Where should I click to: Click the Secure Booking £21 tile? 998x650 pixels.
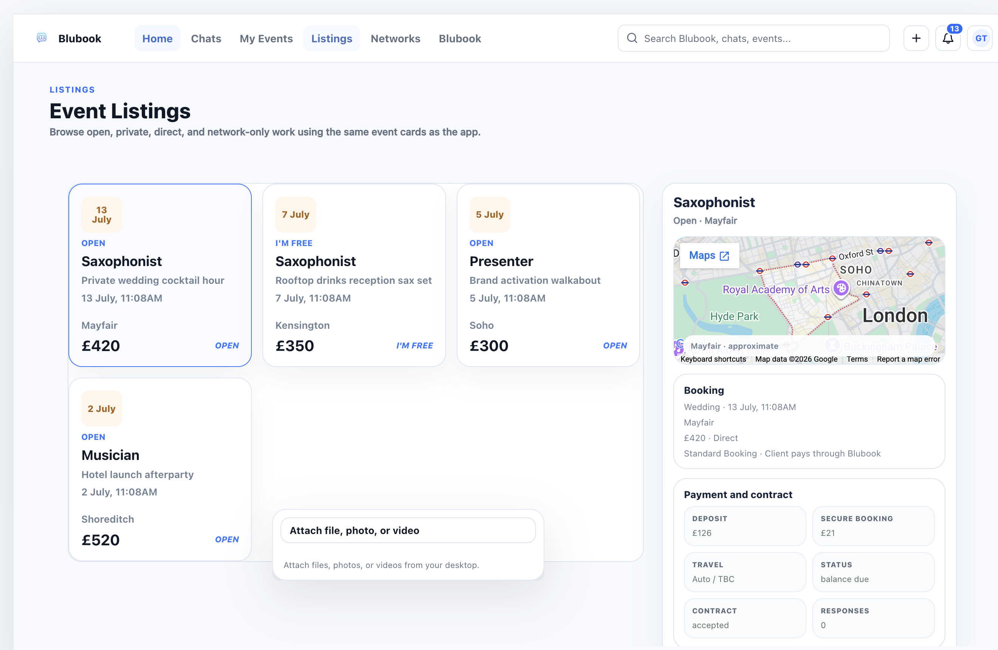[873, 526]
